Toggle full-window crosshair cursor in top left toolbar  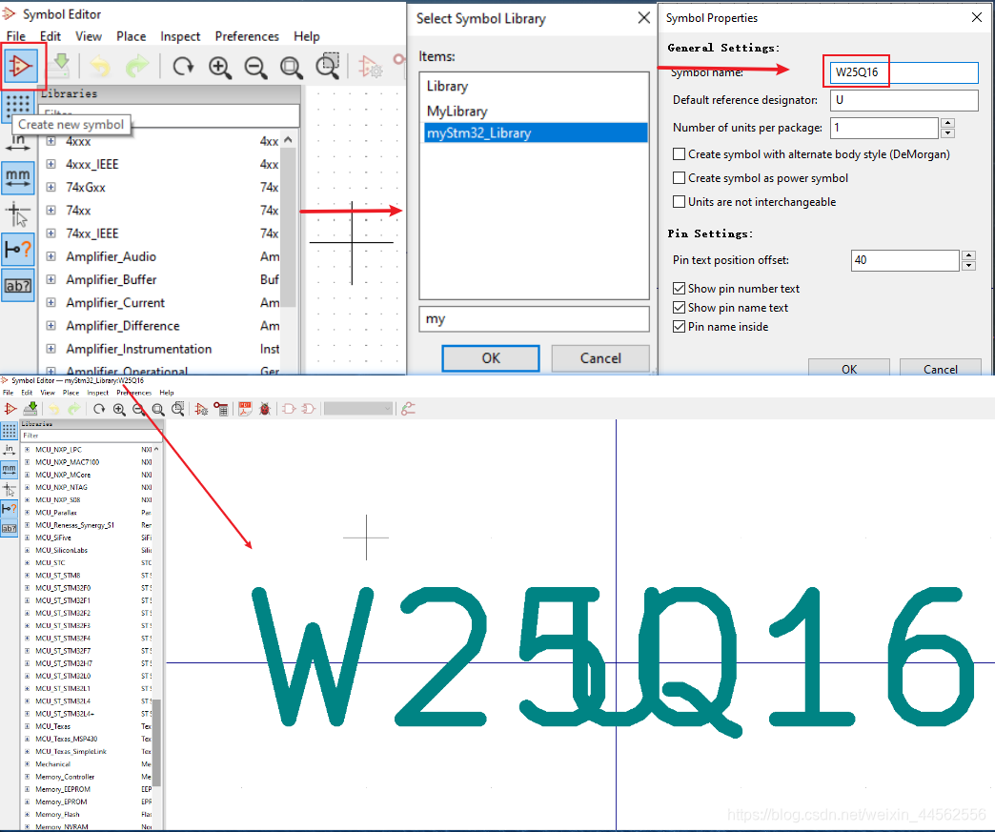pyautogui.click(x=18, y=213)
